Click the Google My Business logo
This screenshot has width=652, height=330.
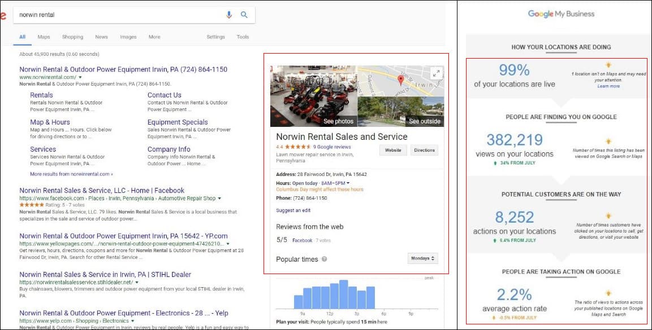click(561, 14)
